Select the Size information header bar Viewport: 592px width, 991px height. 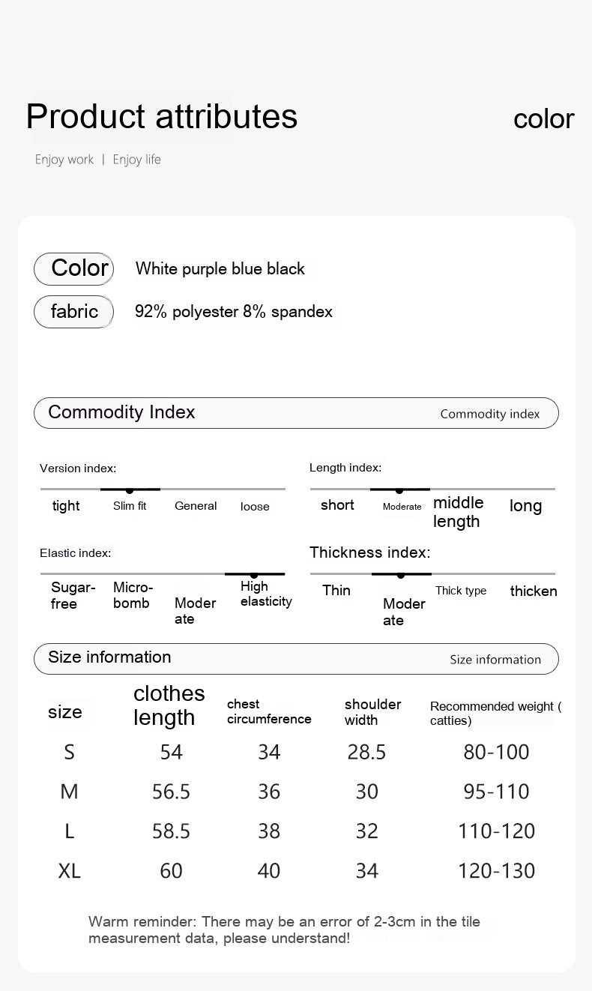tap(296, 659)
